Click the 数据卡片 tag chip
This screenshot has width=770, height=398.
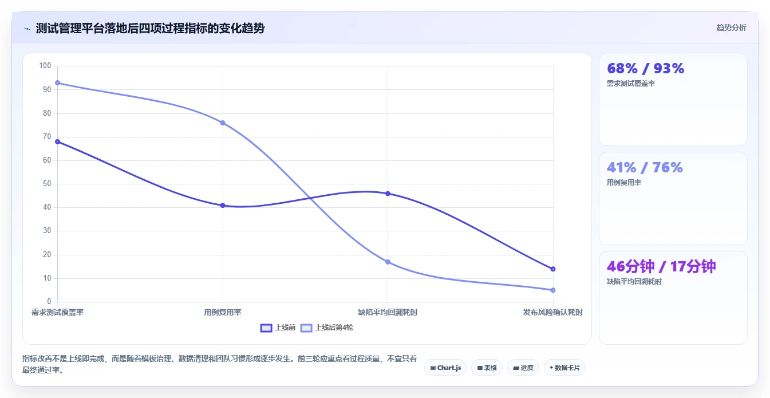(564, 368)
